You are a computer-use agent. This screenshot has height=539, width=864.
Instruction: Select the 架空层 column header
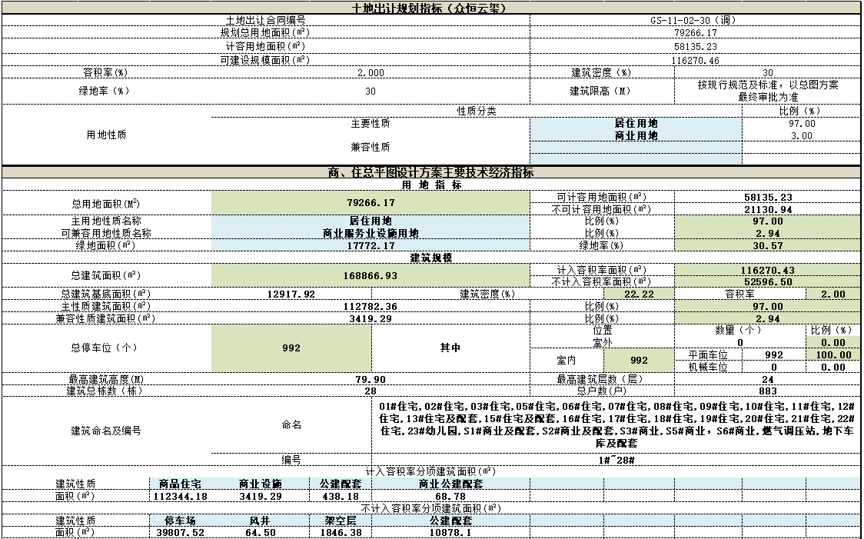click(x=341, y=521)
